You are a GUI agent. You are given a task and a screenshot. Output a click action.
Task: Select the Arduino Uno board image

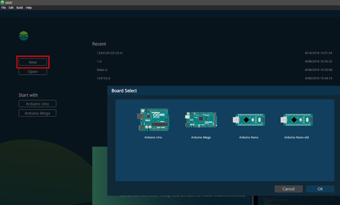point(153,120)
